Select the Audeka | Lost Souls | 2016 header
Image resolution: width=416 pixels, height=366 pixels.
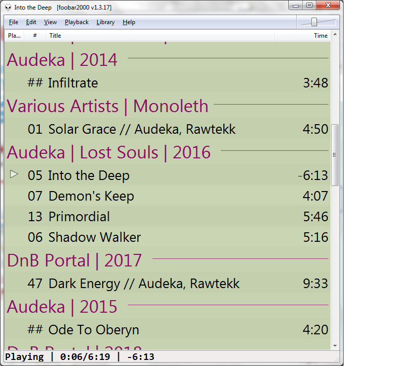coord(168,152)
